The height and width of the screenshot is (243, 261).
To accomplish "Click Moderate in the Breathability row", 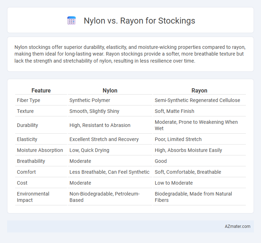I will click(80, 161).
